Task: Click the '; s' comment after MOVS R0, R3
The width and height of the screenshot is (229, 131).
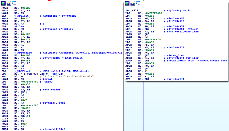Action: [x=42, y=24]
